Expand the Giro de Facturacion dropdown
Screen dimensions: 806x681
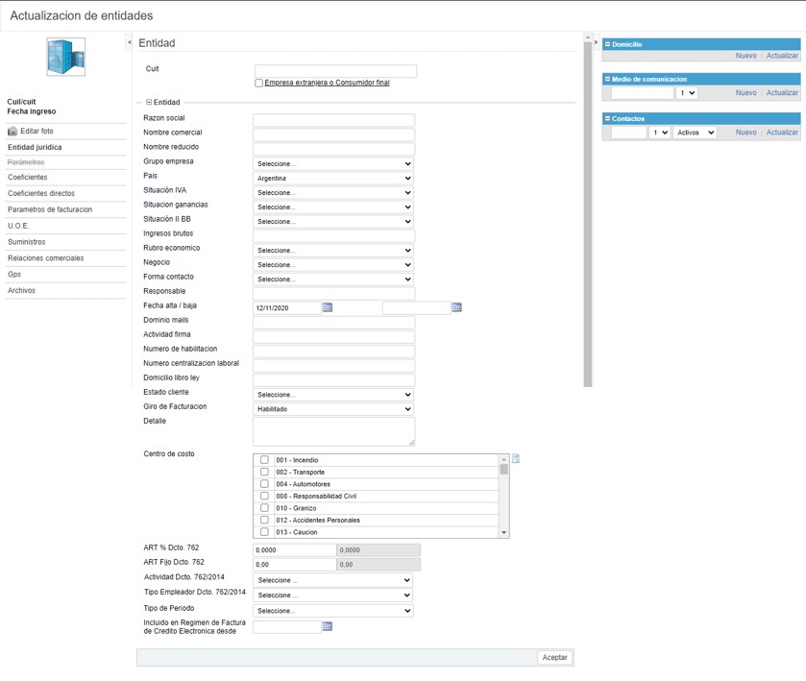point(333,409)
